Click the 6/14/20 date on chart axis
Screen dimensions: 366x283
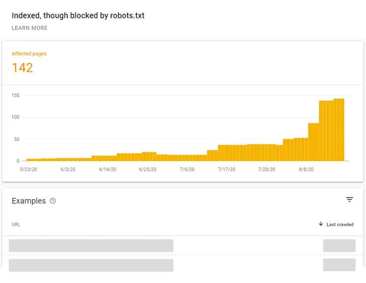(108, 169)
